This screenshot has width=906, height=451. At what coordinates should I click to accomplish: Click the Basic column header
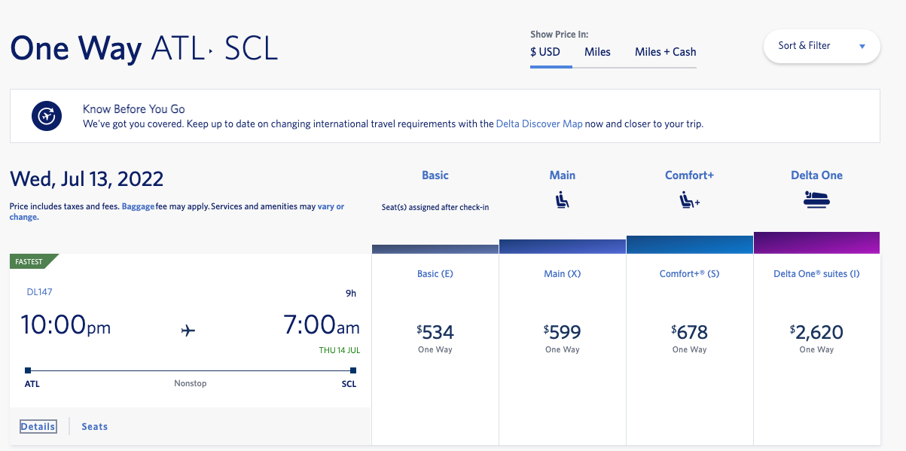click(435, 175)
